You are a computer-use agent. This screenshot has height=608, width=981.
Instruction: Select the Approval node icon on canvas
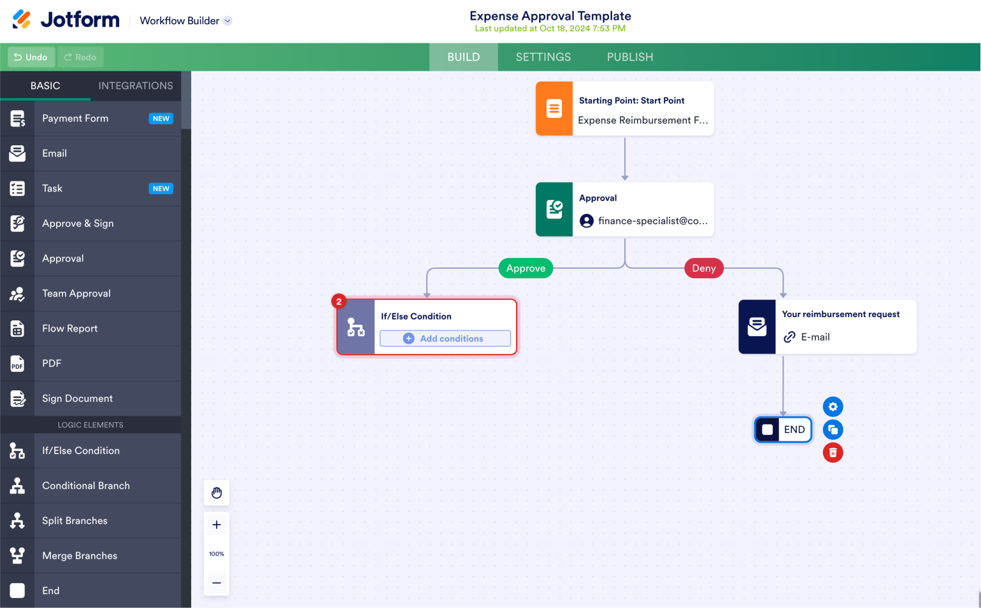point(554,209)
